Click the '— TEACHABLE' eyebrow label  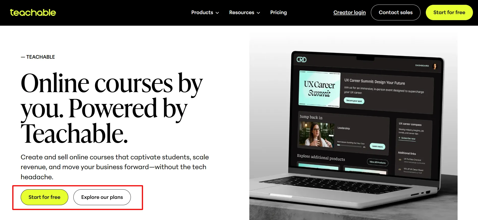pyautogui.click(x=38, y=57)
